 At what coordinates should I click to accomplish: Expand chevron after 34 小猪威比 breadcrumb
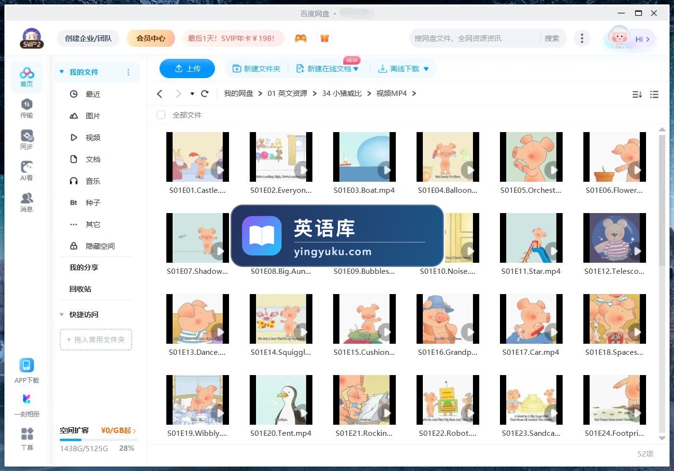pyautogui.click(x=369, y=94)
